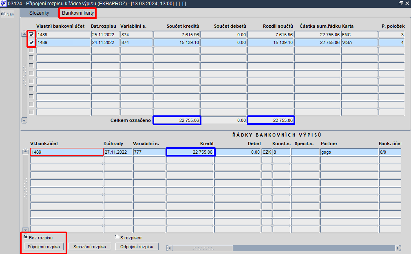Click the horizontal scrollbar thumb
This screenshot has width=411, height=254.
203,248
